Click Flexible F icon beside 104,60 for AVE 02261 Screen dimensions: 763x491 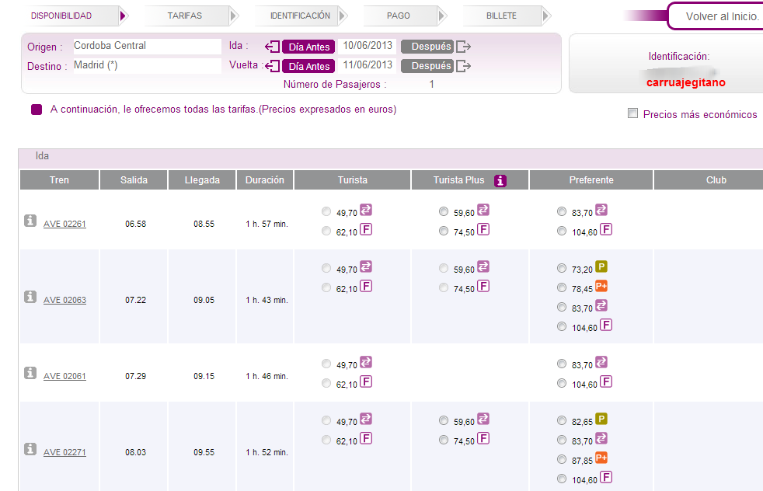point(606,229)
